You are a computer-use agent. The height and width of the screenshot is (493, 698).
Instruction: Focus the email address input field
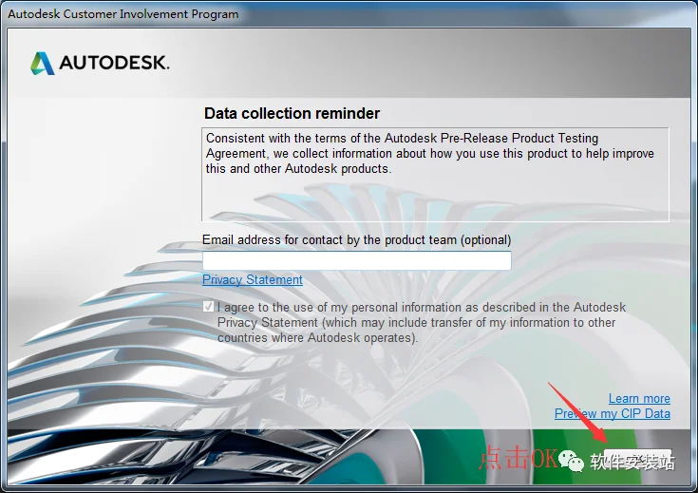[356, 260]
